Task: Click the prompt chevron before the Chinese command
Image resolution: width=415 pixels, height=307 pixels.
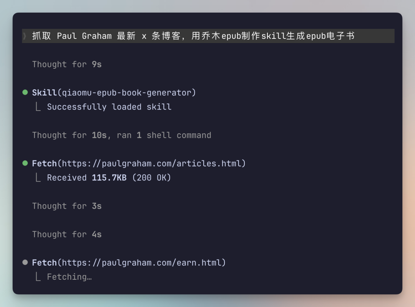Action: point(25,36)
